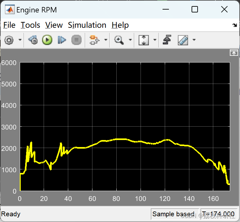Click the Ready status text
Screen dimensions: 240x222
tap(11, 214)
